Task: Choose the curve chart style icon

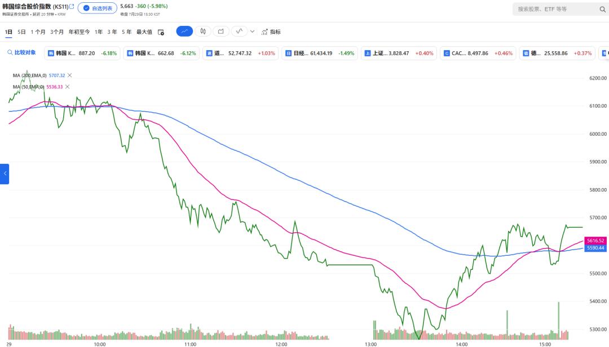Action: pos(239,32)
